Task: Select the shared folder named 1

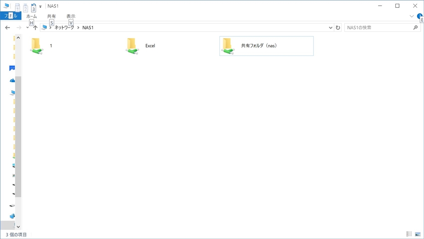Action: [37, 46]
